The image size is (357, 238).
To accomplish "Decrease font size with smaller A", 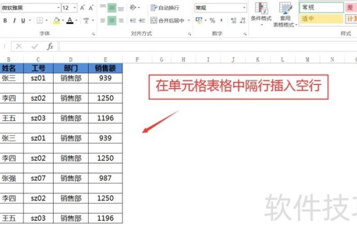I will (90, 8).
